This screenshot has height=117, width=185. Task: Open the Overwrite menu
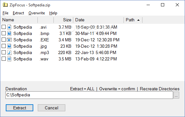point(37,13)
